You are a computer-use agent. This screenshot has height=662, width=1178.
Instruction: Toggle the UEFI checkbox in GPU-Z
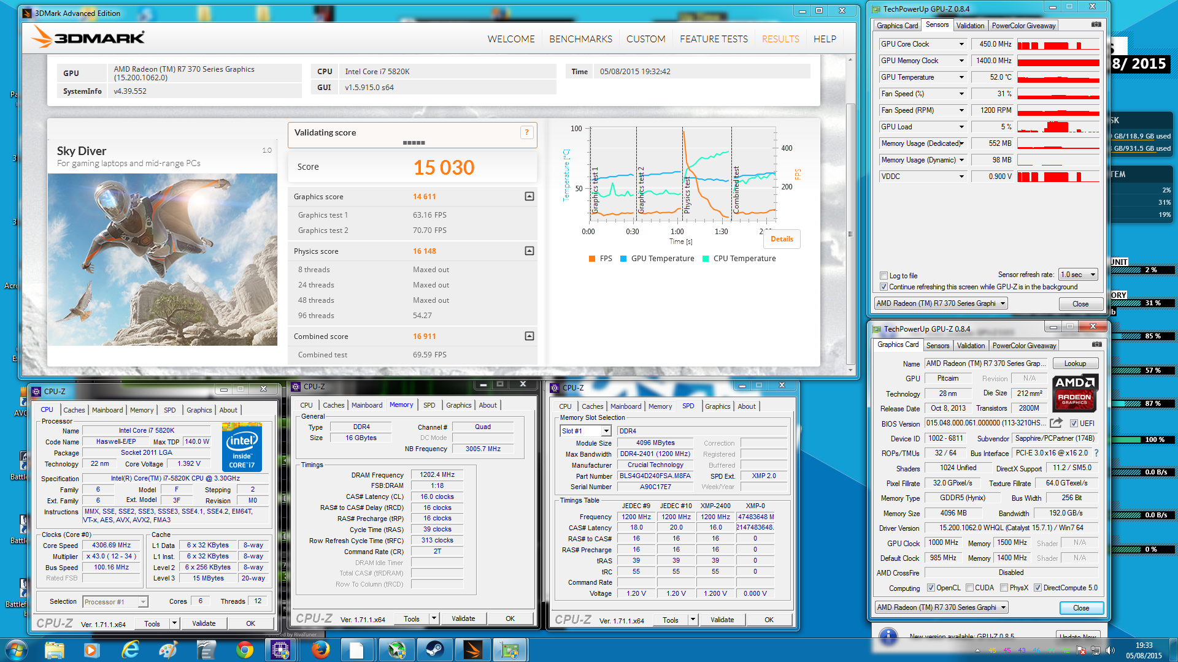(x=1074, y=423)
